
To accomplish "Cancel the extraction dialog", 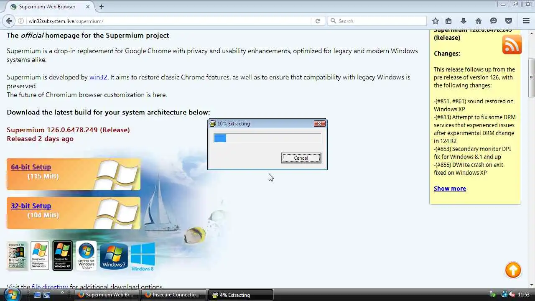I will [x=301, y=158].
